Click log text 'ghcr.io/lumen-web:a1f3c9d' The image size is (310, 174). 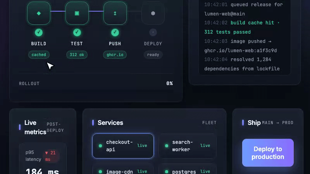point(241,51)
